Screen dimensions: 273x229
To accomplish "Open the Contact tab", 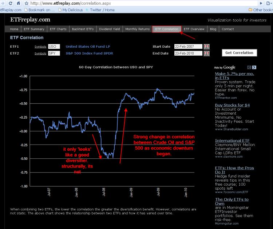I will click(228, 29).
